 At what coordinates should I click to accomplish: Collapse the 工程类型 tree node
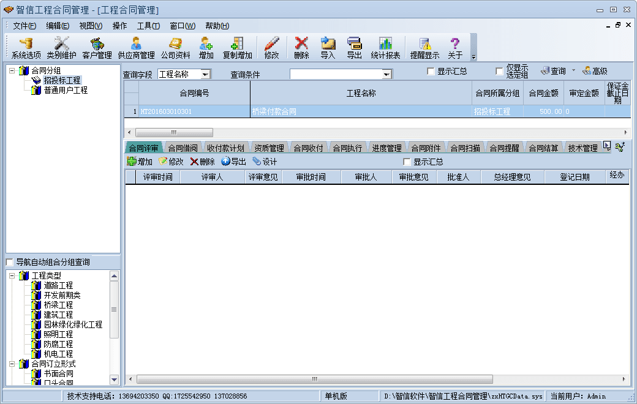pyautogui.click(x=12, y=276)
